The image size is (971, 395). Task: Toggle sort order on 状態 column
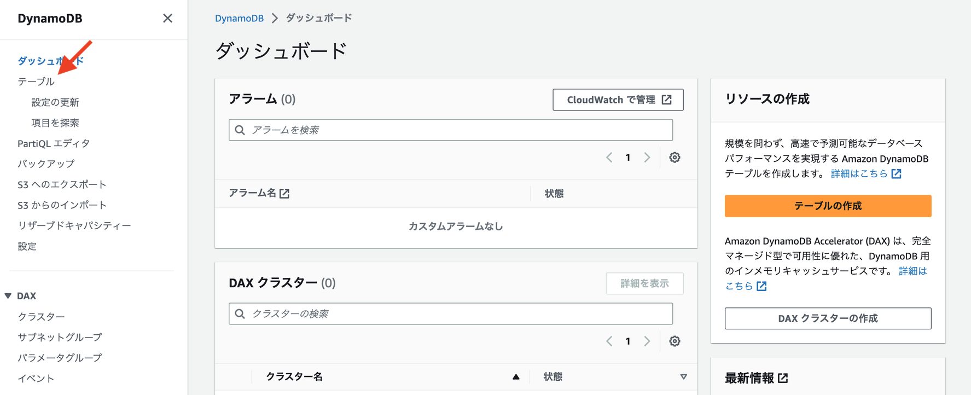tap(683, 376)
